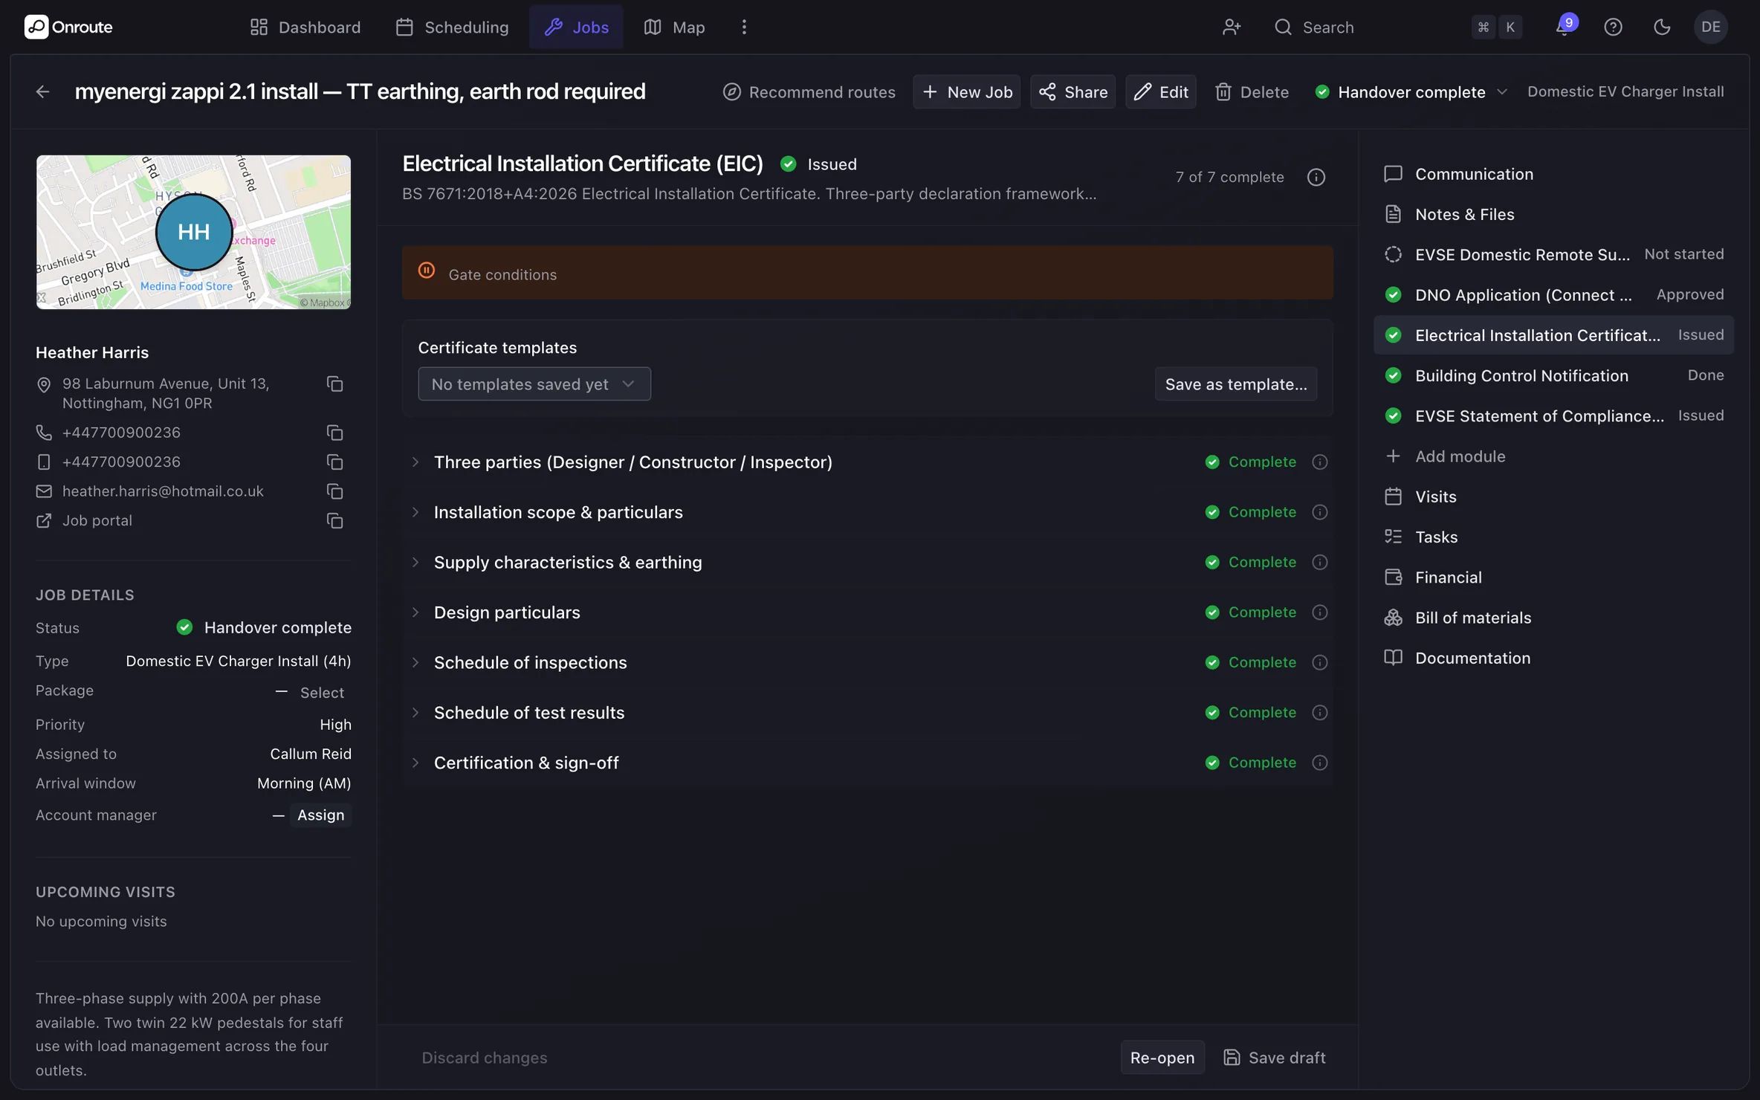Click Edit job button
Image resolution: width=1760 pixels, height=1100 pixels.
[x=1161, y=92]
